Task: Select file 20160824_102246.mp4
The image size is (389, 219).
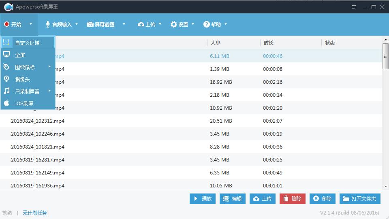Action: pos(38,134)
